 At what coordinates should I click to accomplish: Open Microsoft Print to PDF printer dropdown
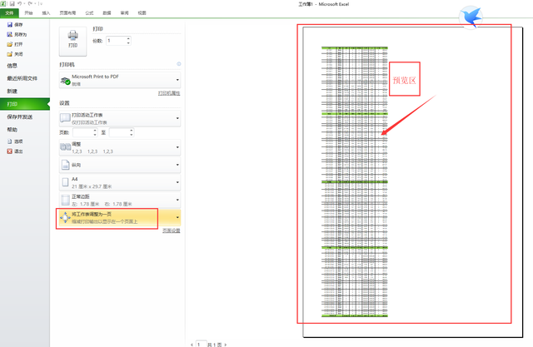[x=120, y=80]
